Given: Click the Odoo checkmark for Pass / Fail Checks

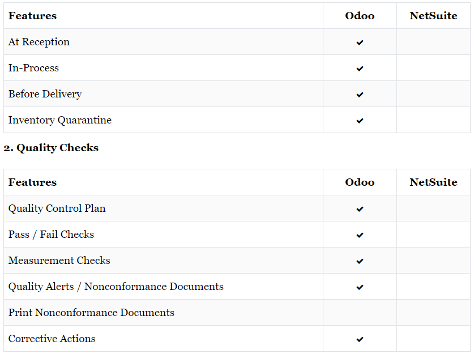Looking at the screenshot, I should 360,235.
